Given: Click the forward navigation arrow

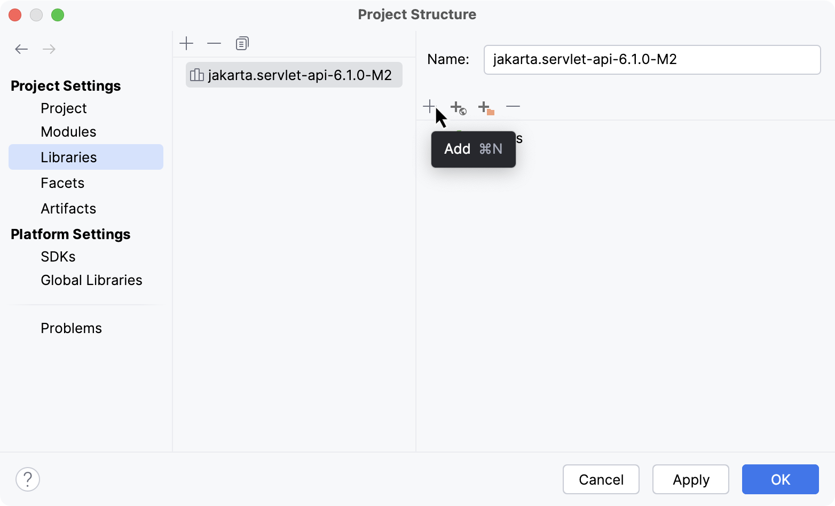Looking at the screenshot, I should (49, 50).
